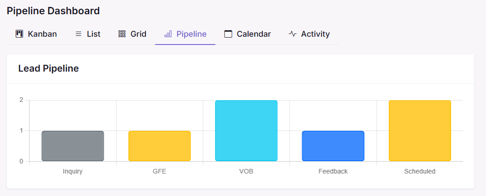
Task: Select the yellow Scheduled bar
Action: pos(420,131)
